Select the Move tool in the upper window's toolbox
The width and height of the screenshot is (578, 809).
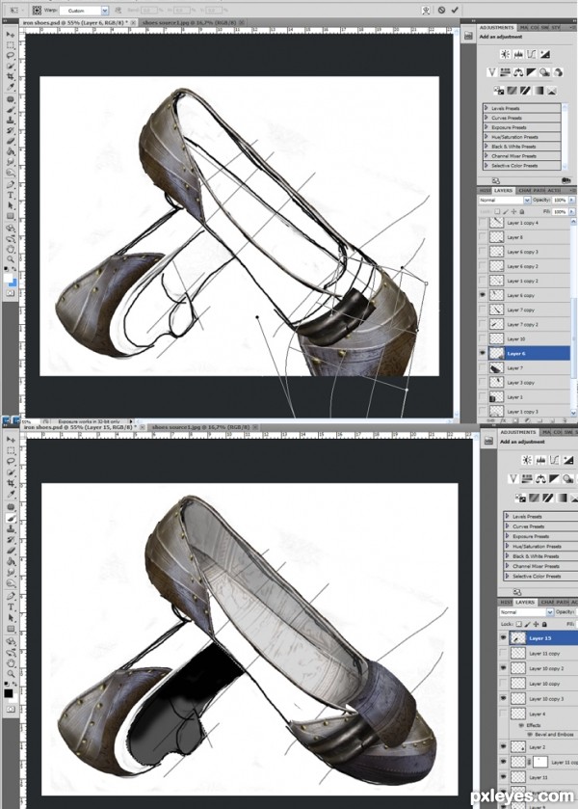point(11,34)
